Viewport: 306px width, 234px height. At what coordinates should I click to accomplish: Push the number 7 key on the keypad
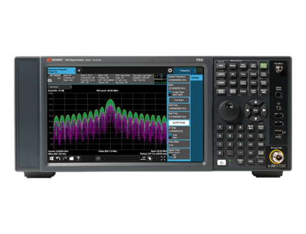[x=219, y=127]
